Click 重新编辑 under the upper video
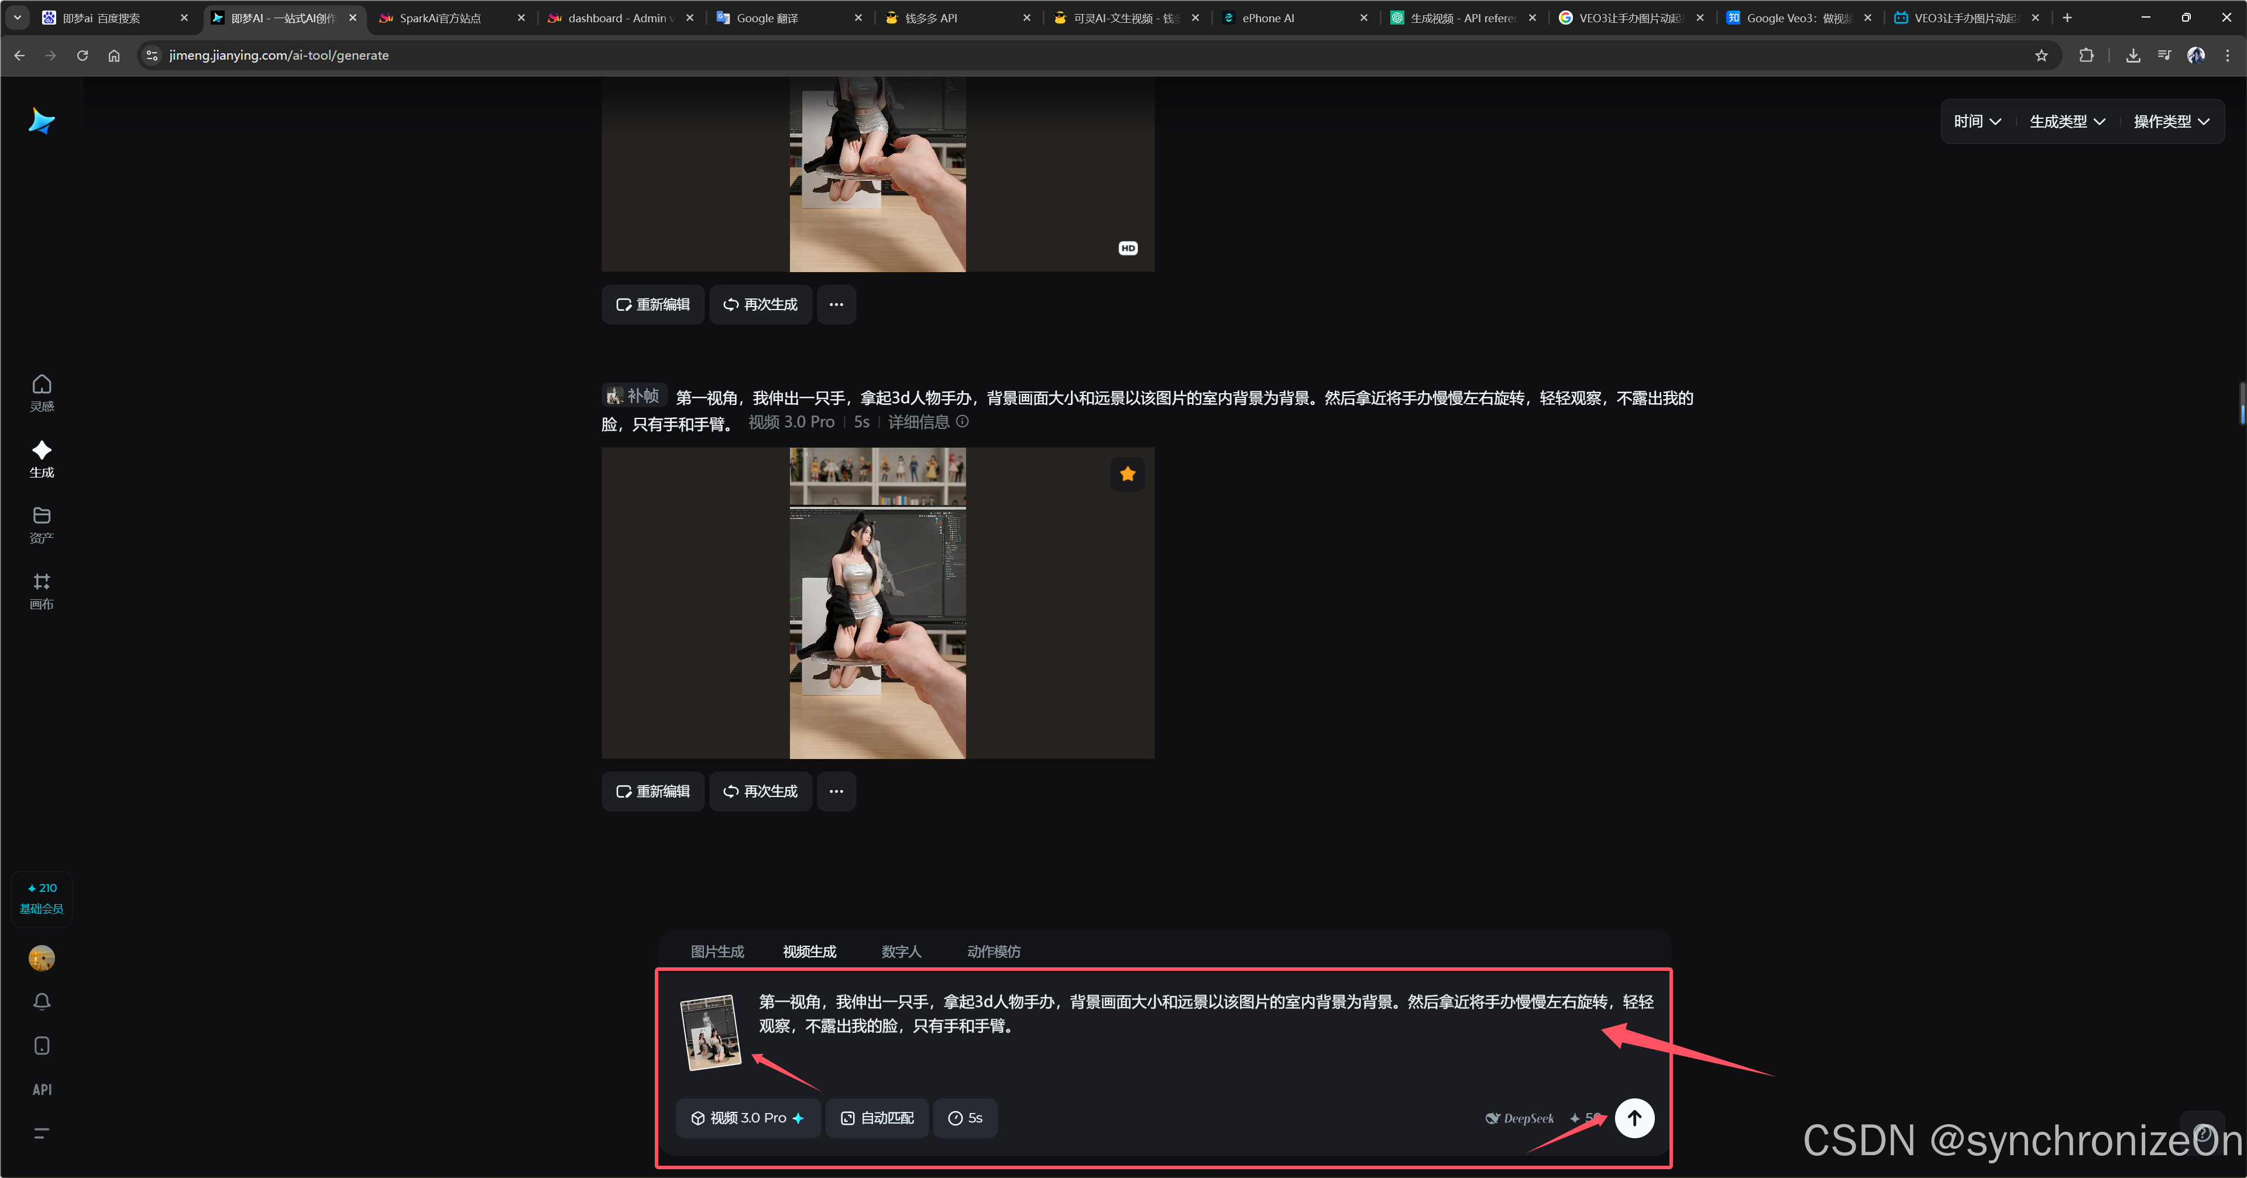Image resolution: width=2247 pixels, height=1178 pixels. [652, 304]
